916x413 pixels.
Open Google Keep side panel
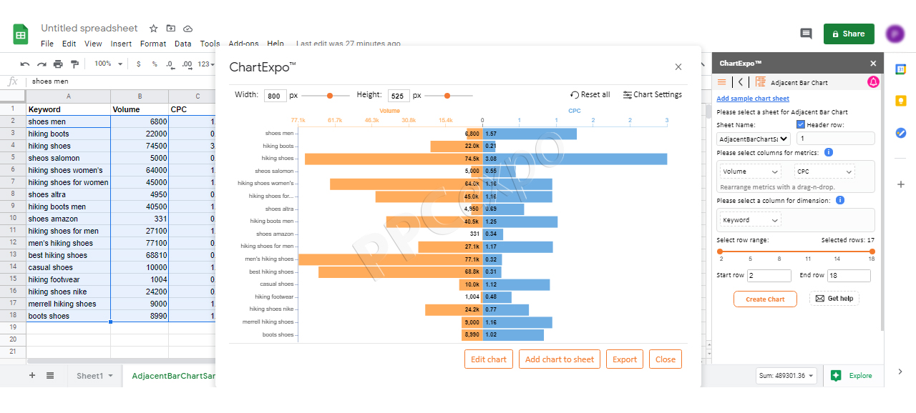coord(901,101)
